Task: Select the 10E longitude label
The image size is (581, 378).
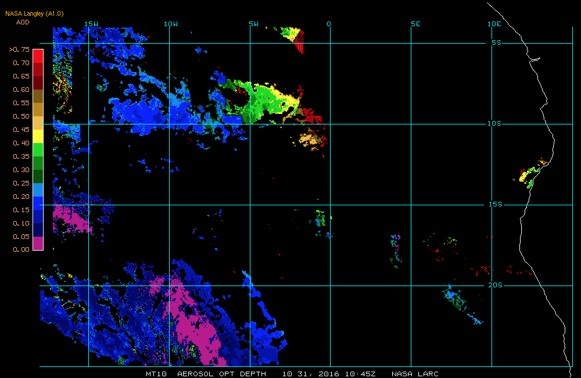Action: pyautogui.click(x=494, y=24)
